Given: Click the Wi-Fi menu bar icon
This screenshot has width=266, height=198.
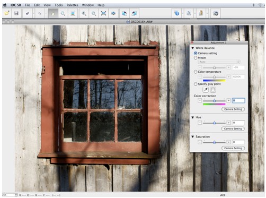Looking at the screenshot, I should [260, 5].
